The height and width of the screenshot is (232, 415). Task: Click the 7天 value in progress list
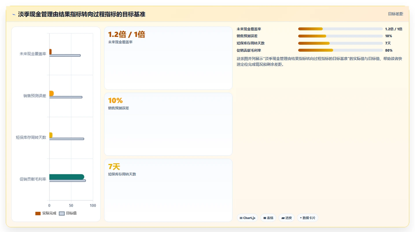point(388,43)
